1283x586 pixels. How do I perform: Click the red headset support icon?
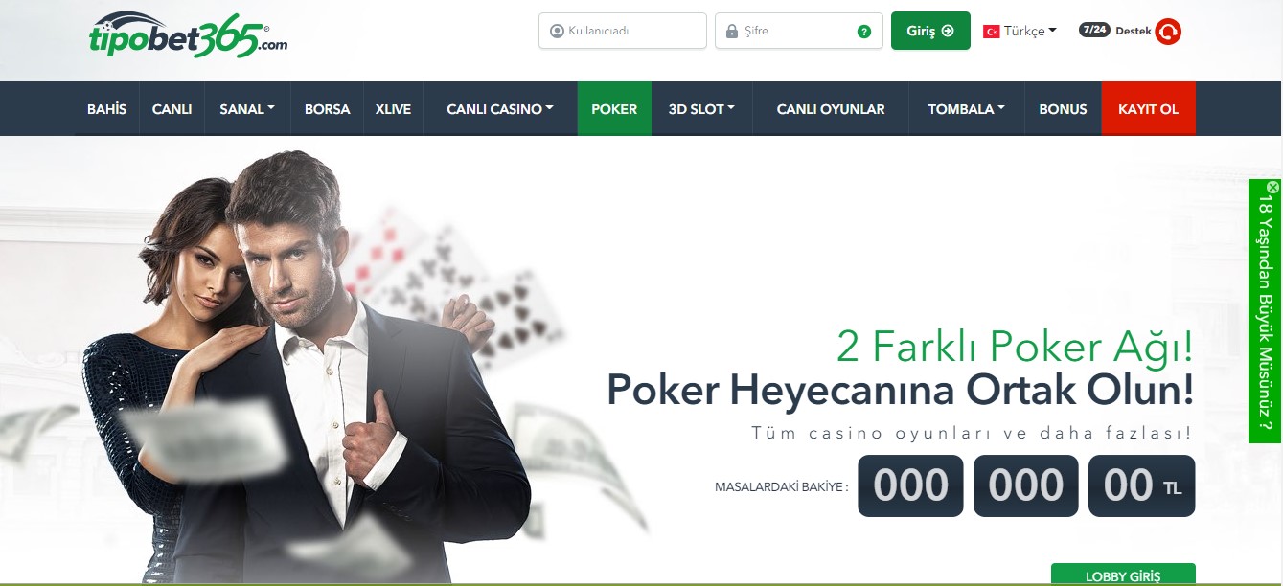(x=1168, y=32)
